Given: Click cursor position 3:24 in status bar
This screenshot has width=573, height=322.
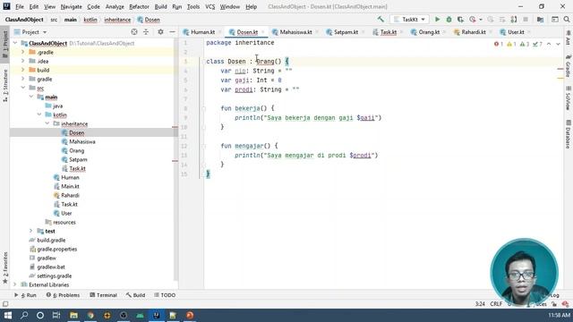Looking at the screenshot, I should (x=480, y=304).
